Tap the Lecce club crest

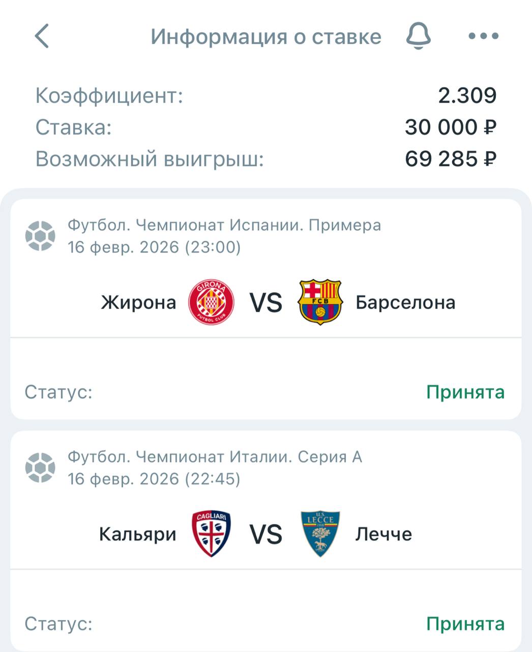[x=320, y=534]
